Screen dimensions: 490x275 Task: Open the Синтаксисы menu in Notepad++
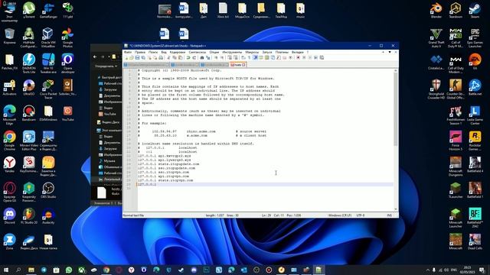click(x=198, y=52)
